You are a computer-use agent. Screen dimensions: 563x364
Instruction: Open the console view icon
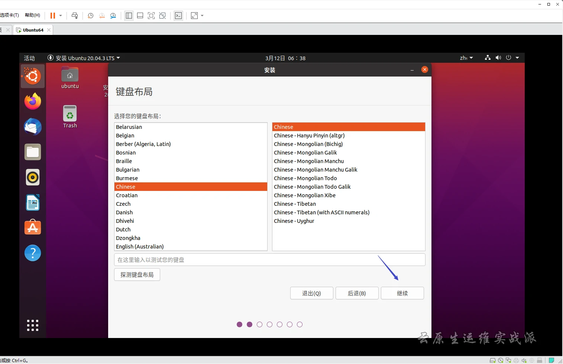pos(178,16)
